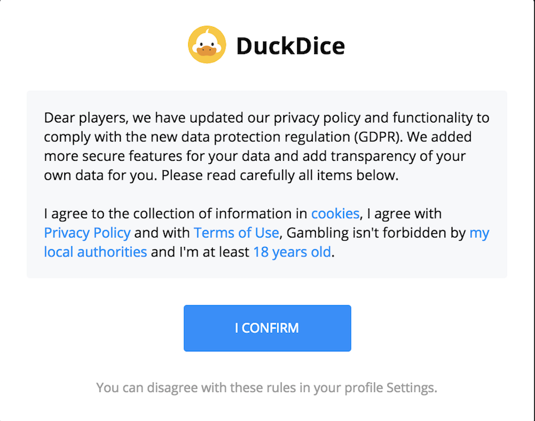
Task: Open the Privacy Policy link
Action: 87,233
